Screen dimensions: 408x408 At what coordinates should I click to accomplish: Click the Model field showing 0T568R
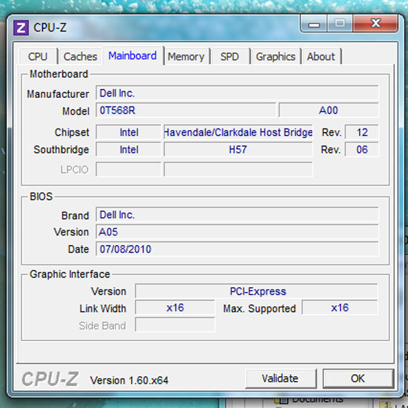(x=186, y=110)
